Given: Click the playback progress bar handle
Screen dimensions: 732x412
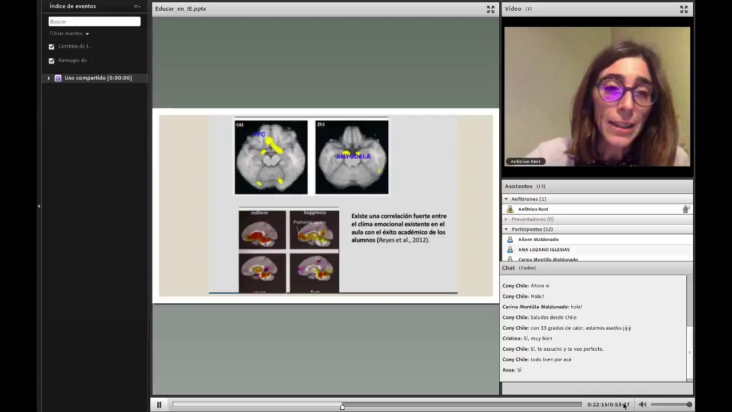Looking at the screenshot, I should 342,406.
